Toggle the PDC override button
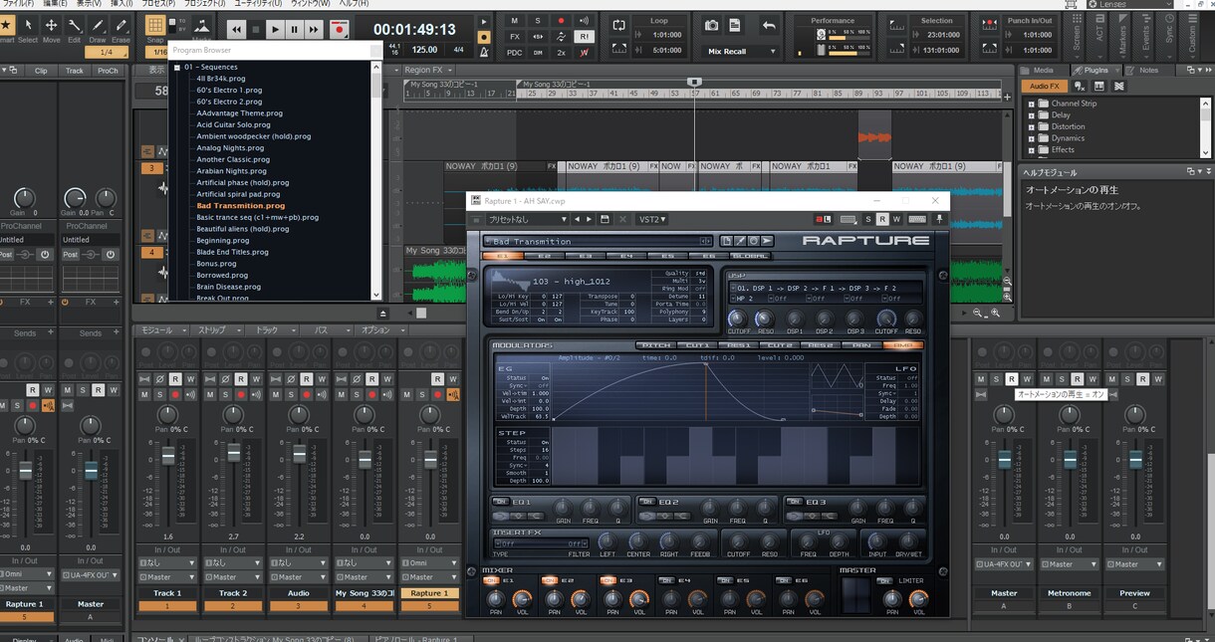 click(514, 52)
